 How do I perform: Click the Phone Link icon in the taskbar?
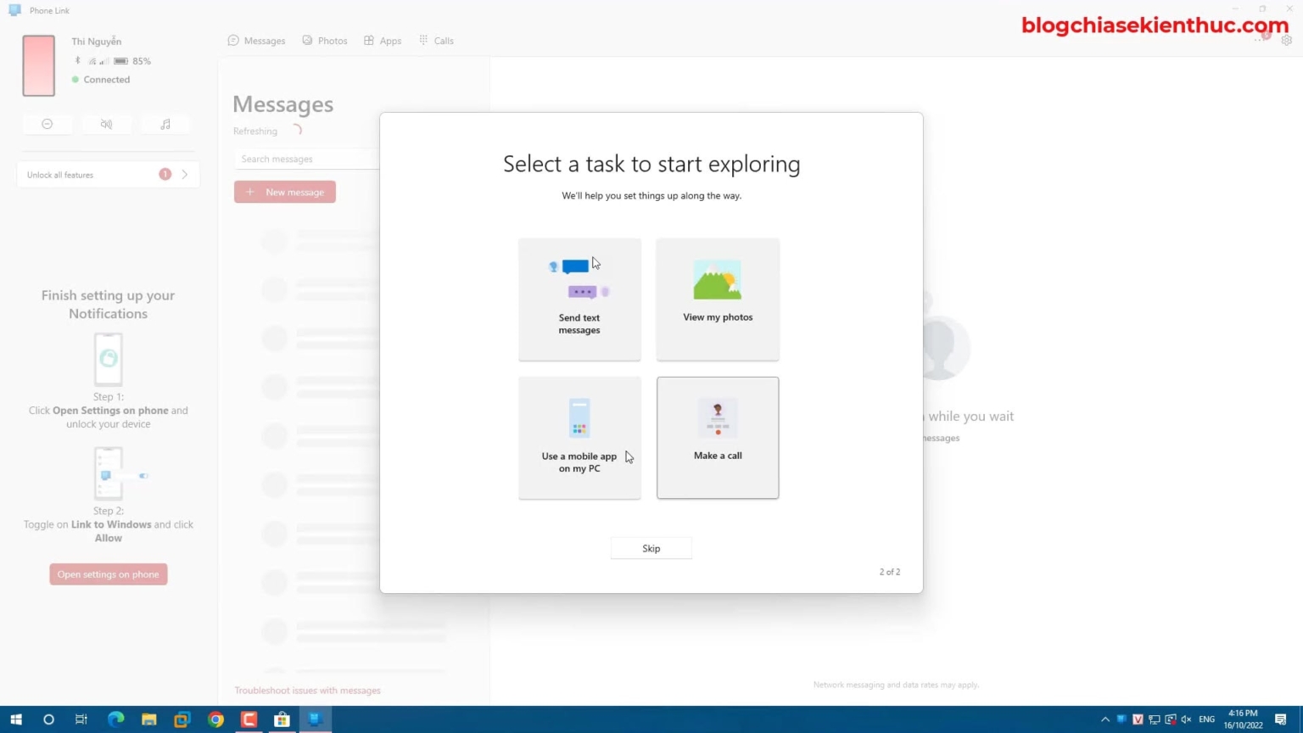(x=315, y=719)
